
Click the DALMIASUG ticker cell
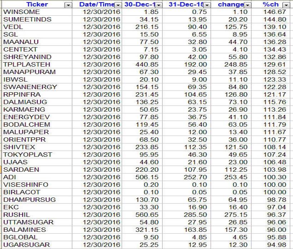coord(37,102)
